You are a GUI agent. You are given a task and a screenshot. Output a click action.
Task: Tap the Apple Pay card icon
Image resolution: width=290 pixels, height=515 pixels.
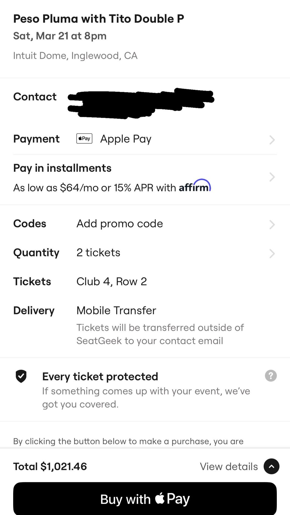84,139
